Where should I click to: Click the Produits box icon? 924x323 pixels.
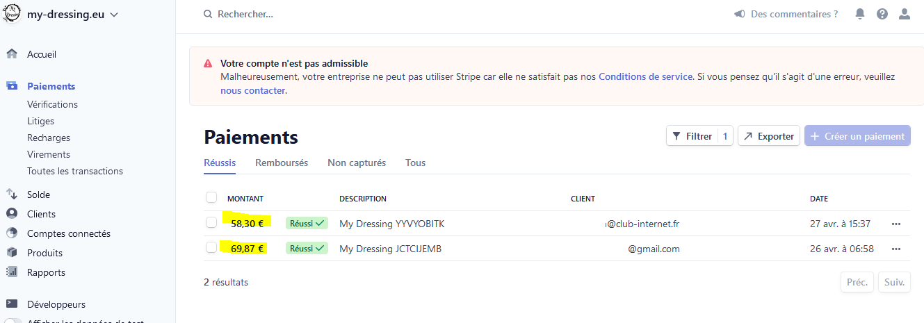click(12, 253)
